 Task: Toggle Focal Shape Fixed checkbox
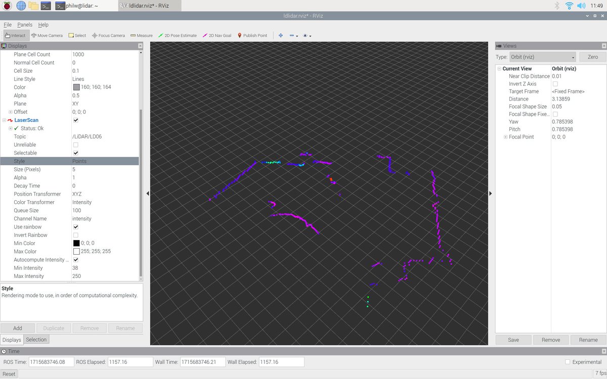pyautogui.click(x=555, y=114)
